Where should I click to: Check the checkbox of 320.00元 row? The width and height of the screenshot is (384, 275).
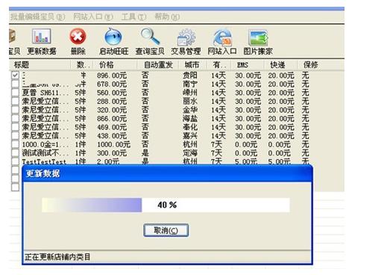pos(15,110)
